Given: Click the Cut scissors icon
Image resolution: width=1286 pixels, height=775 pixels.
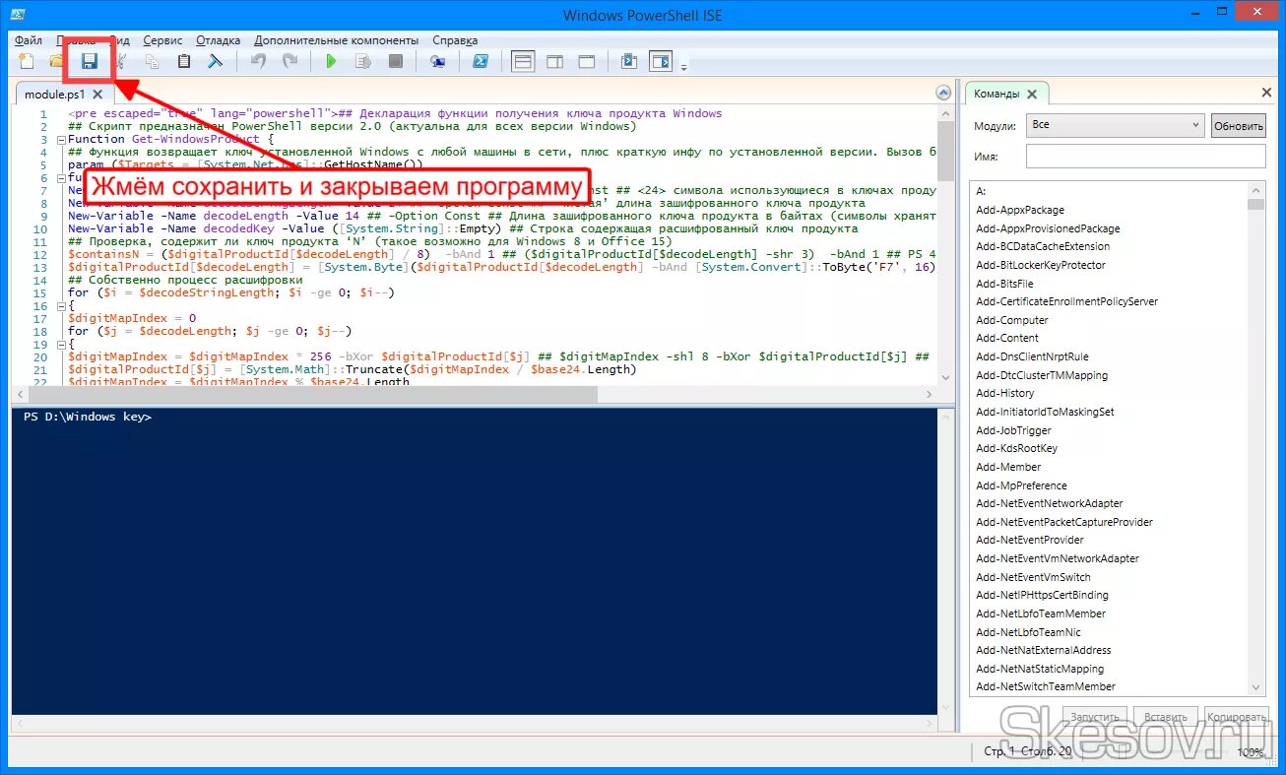Looking at the screenshot, I should pyautogui.click(x=121, y=61).
